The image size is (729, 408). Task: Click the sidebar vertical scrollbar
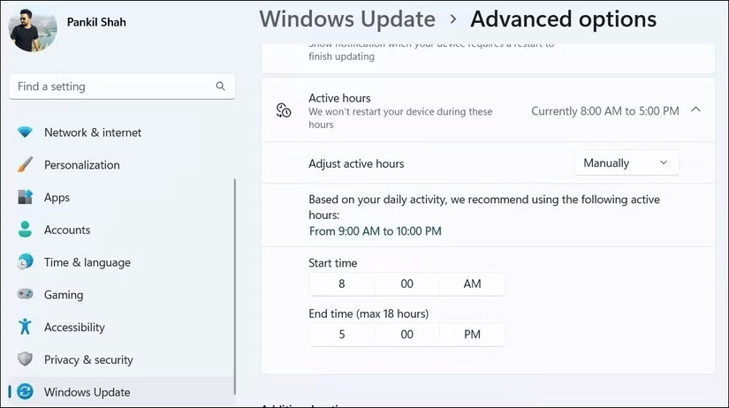pyautogui.click(x=235, y=283)
